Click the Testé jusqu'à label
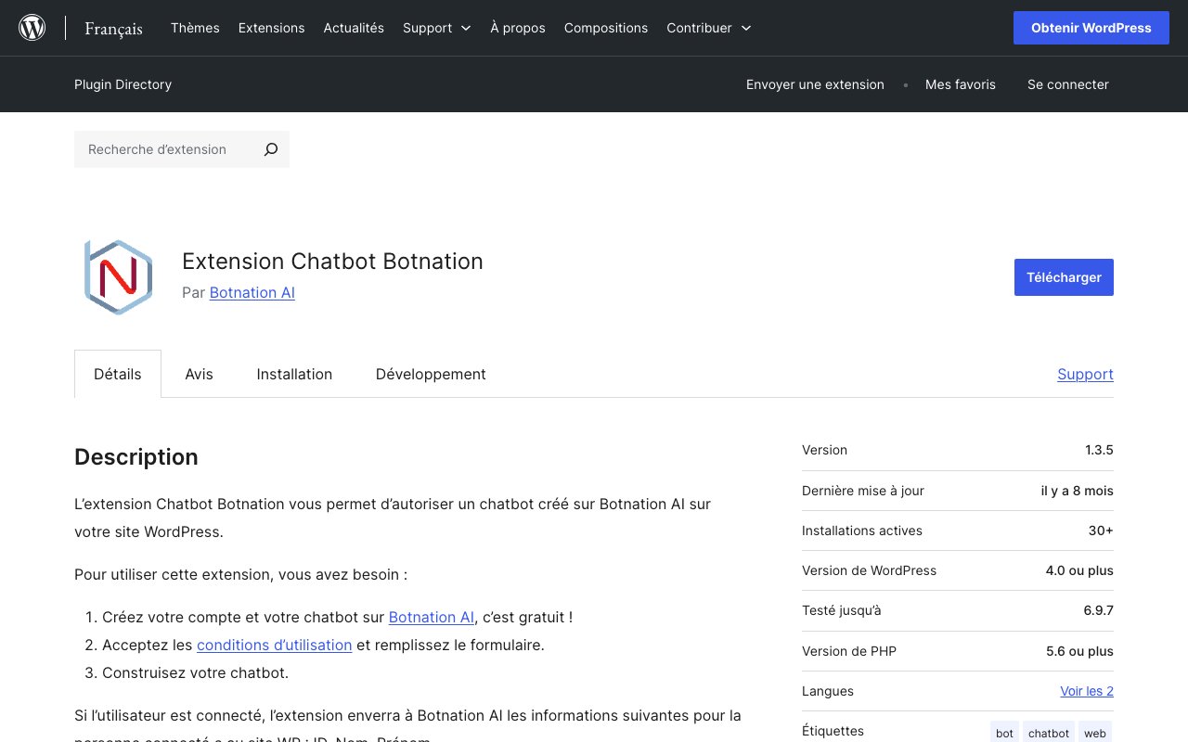Image resolution: width=1188 pixels, height=742 pixels. pyautogui.click(x=842, y=610)
